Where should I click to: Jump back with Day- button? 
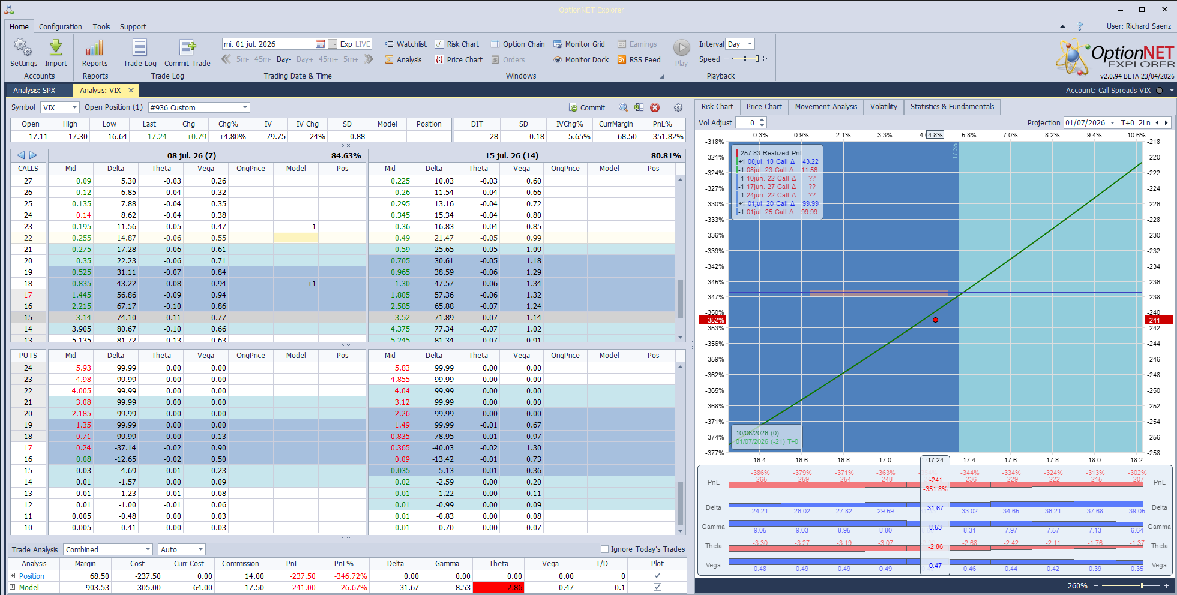284,59
